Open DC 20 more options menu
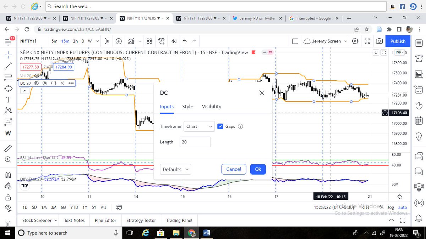The width and height of the screenshot is (426, 239). tap(70, 83)
